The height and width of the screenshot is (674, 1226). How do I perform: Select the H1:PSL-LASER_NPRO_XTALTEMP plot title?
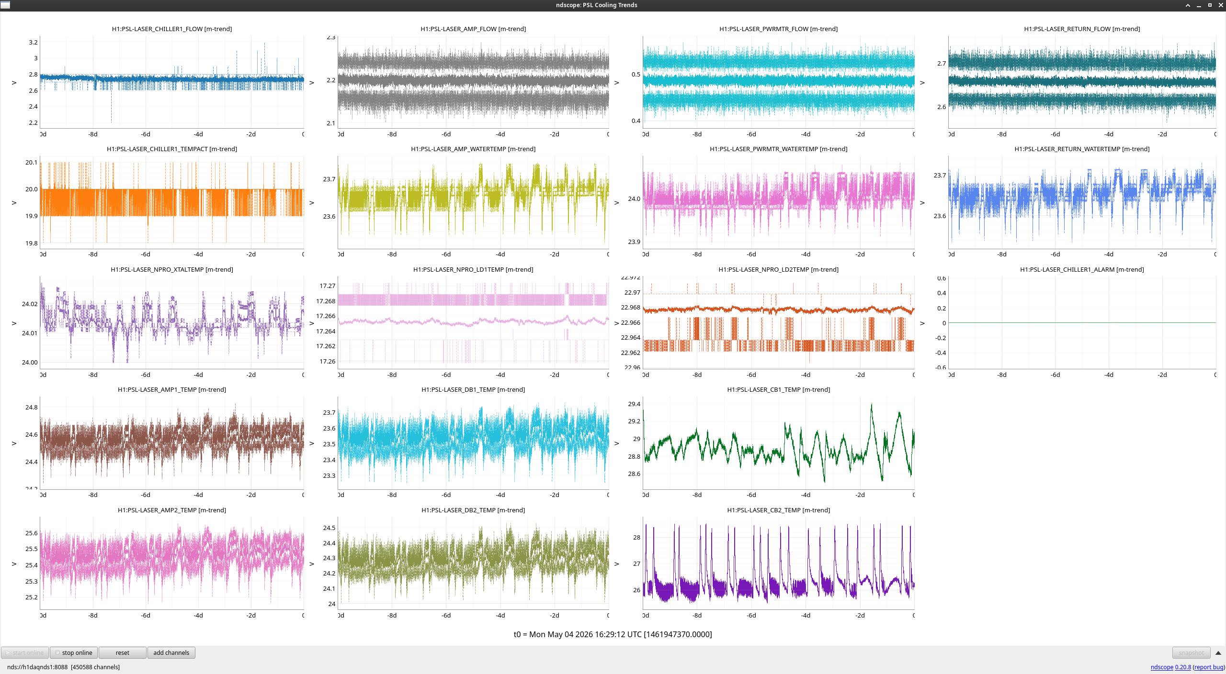coord(172,269)
